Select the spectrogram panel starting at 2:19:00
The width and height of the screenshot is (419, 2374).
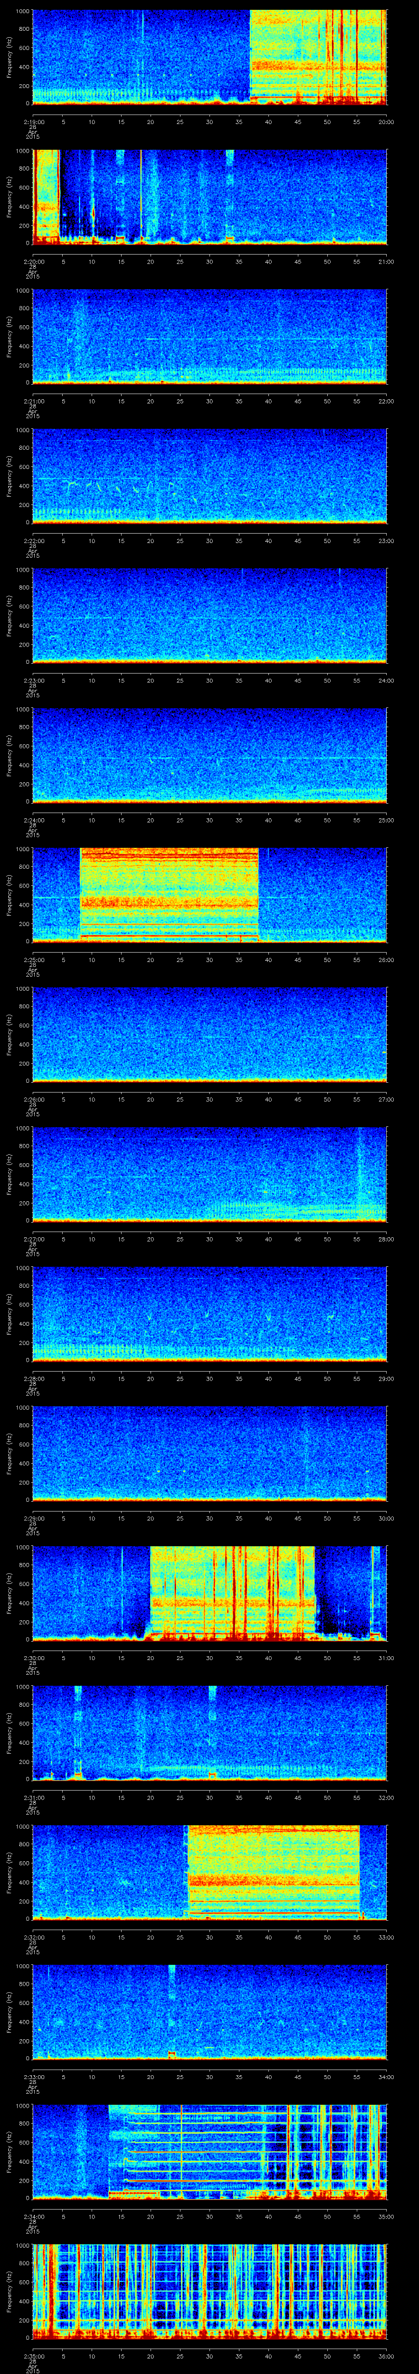pyautogui.click(x=210, y=57)
